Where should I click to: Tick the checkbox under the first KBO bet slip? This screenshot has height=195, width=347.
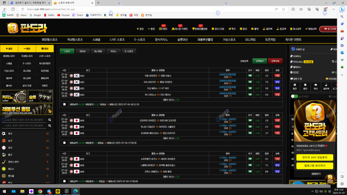coord(64,105)
